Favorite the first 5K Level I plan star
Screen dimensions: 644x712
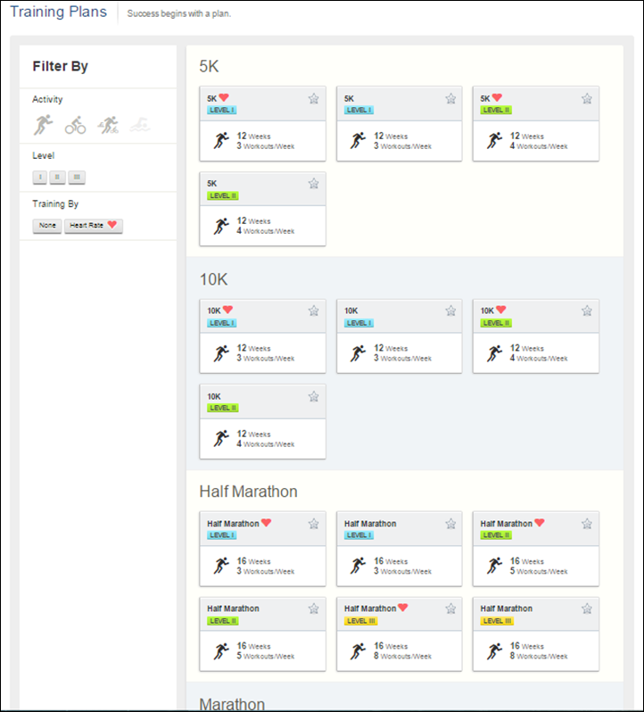314,98
